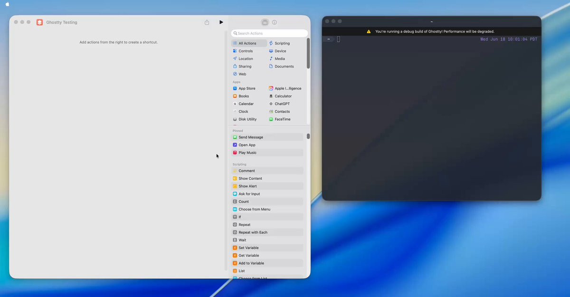
Task: Select the pinned Send Message action
Action: [267, 137]
